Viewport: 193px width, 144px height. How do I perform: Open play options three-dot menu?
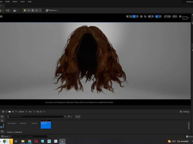click(x=40, y=10)
